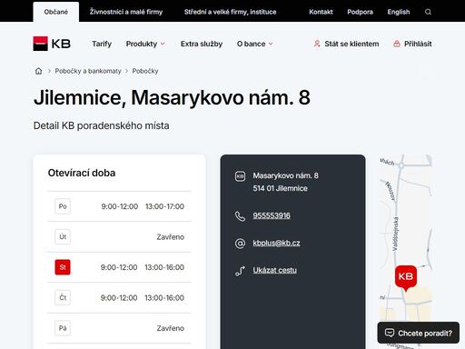The height and width of the screenshot is (349, 465).
Task: Select the highlighted St day badge
Action: pos(63,267)
